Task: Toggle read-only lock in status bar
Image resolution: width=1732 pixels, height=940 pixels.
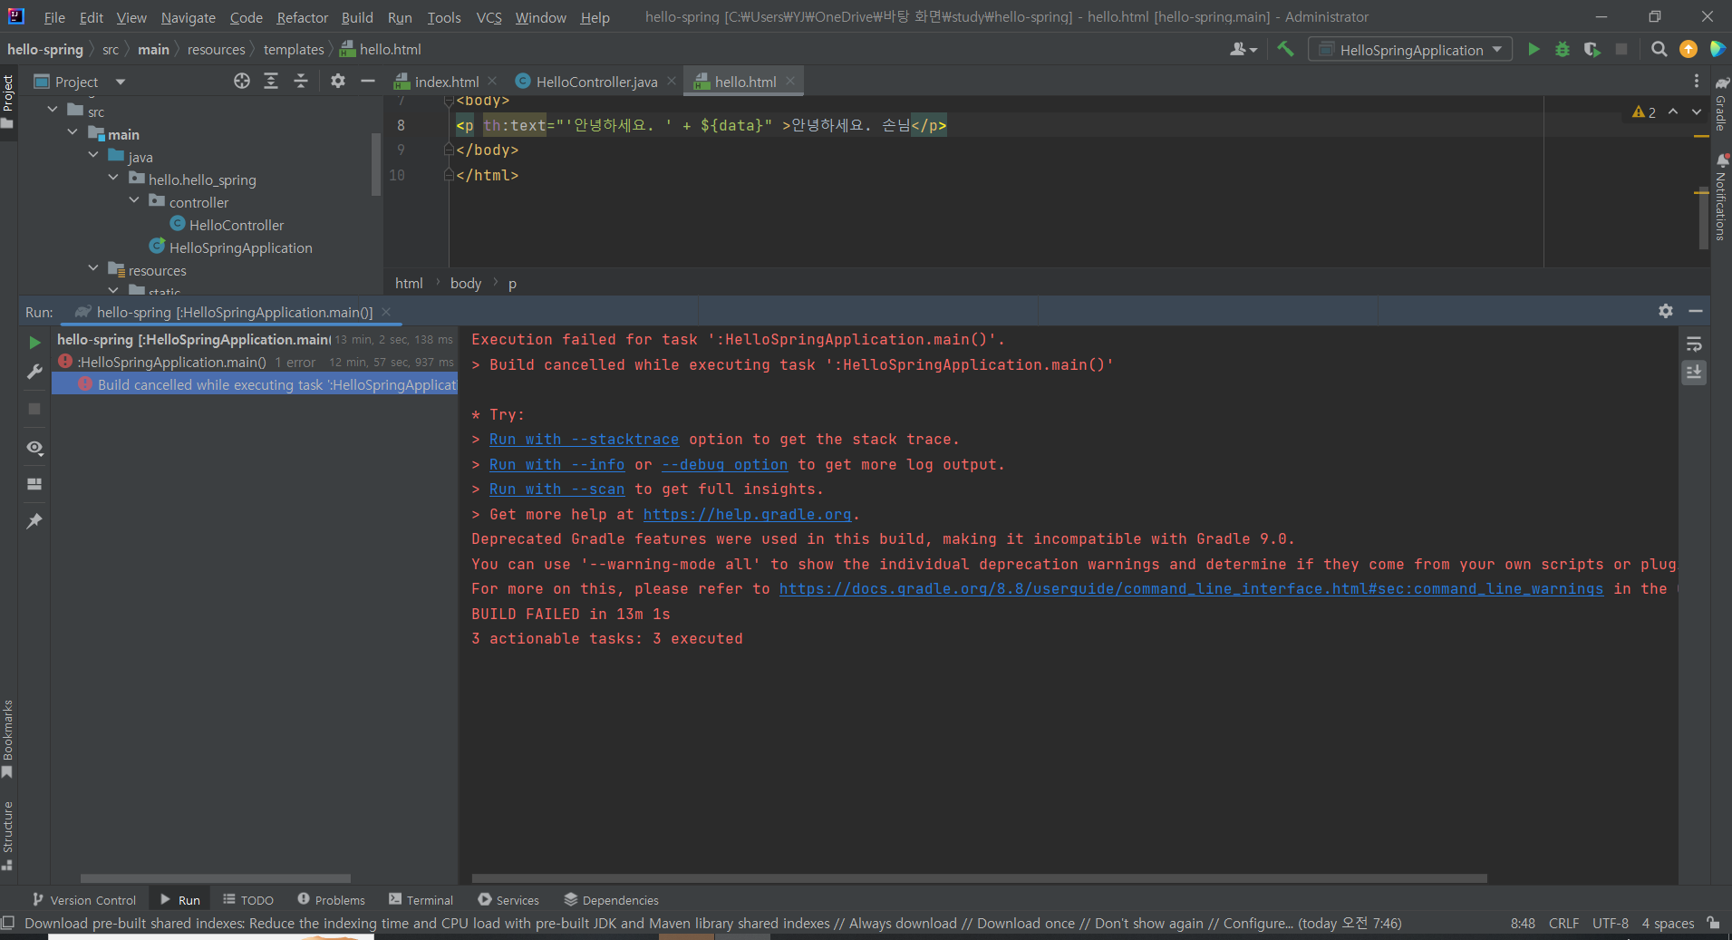Action: point(1713,923)
